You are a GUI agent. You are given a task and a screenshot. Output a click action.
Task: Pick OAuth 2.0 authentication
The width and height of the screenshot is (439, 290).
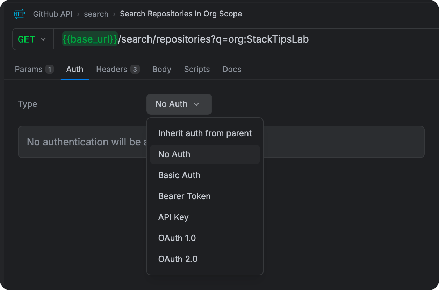click(x=205, y=259)
